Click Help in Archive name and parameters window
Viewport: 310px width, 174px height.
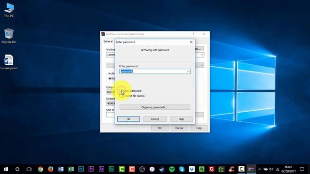[199, 128]
